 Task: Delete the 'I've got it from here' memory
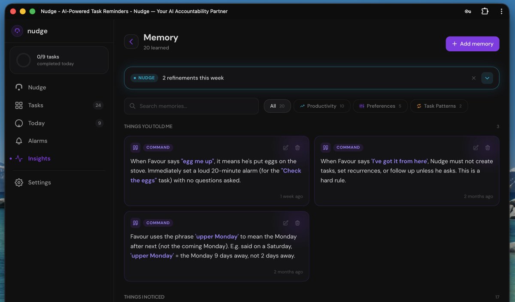[488, 148]
